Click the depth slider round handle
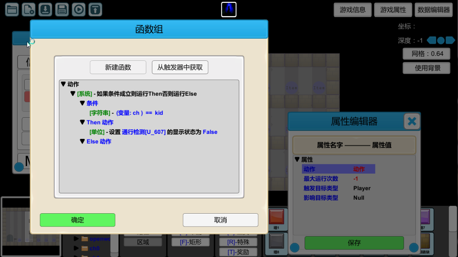 (x=441, y=40)
